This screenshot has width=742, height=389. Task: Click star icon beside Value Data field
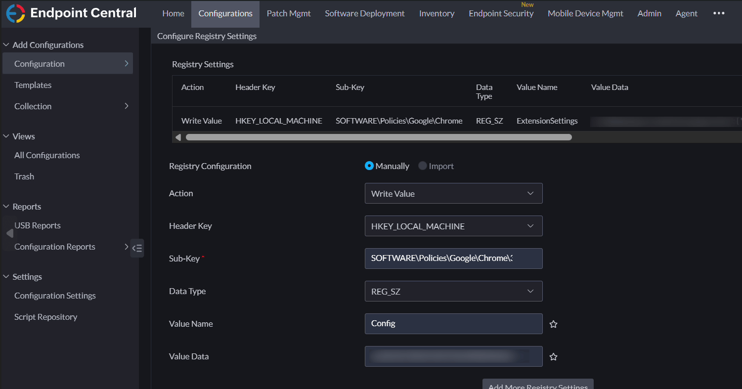pyautogui.click(x=554, y=357)
